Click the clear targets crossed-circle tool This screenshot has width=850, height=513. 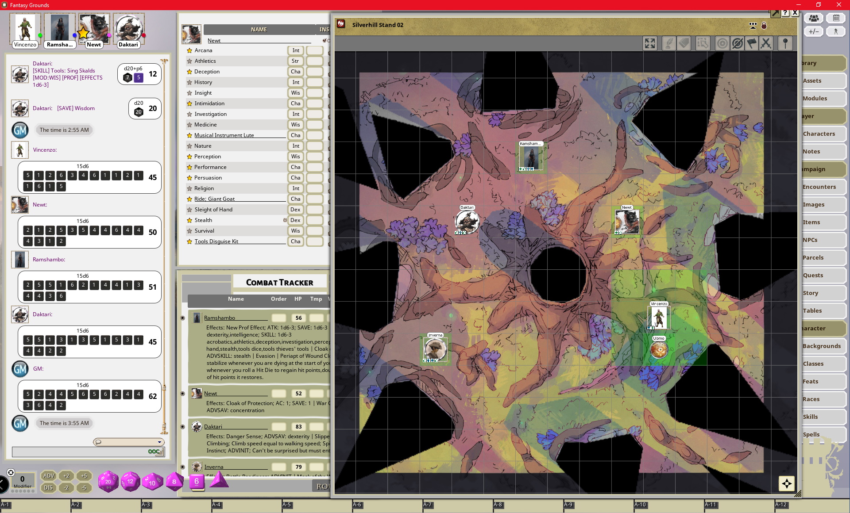pos(737,43)
